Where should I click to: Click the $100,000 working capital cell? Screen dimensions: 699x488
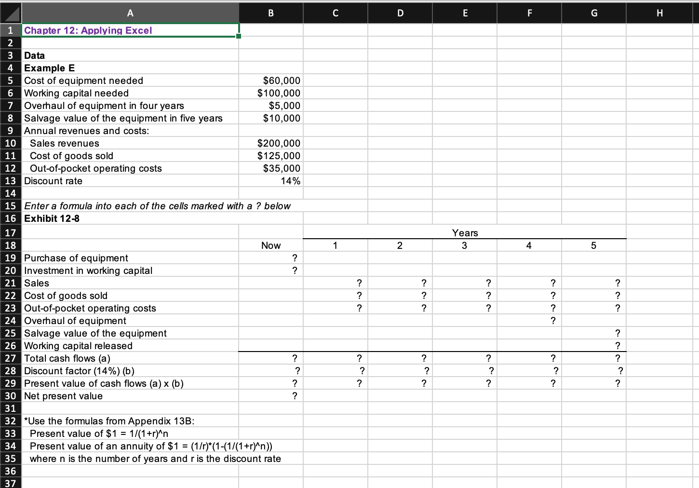[270, 93]
